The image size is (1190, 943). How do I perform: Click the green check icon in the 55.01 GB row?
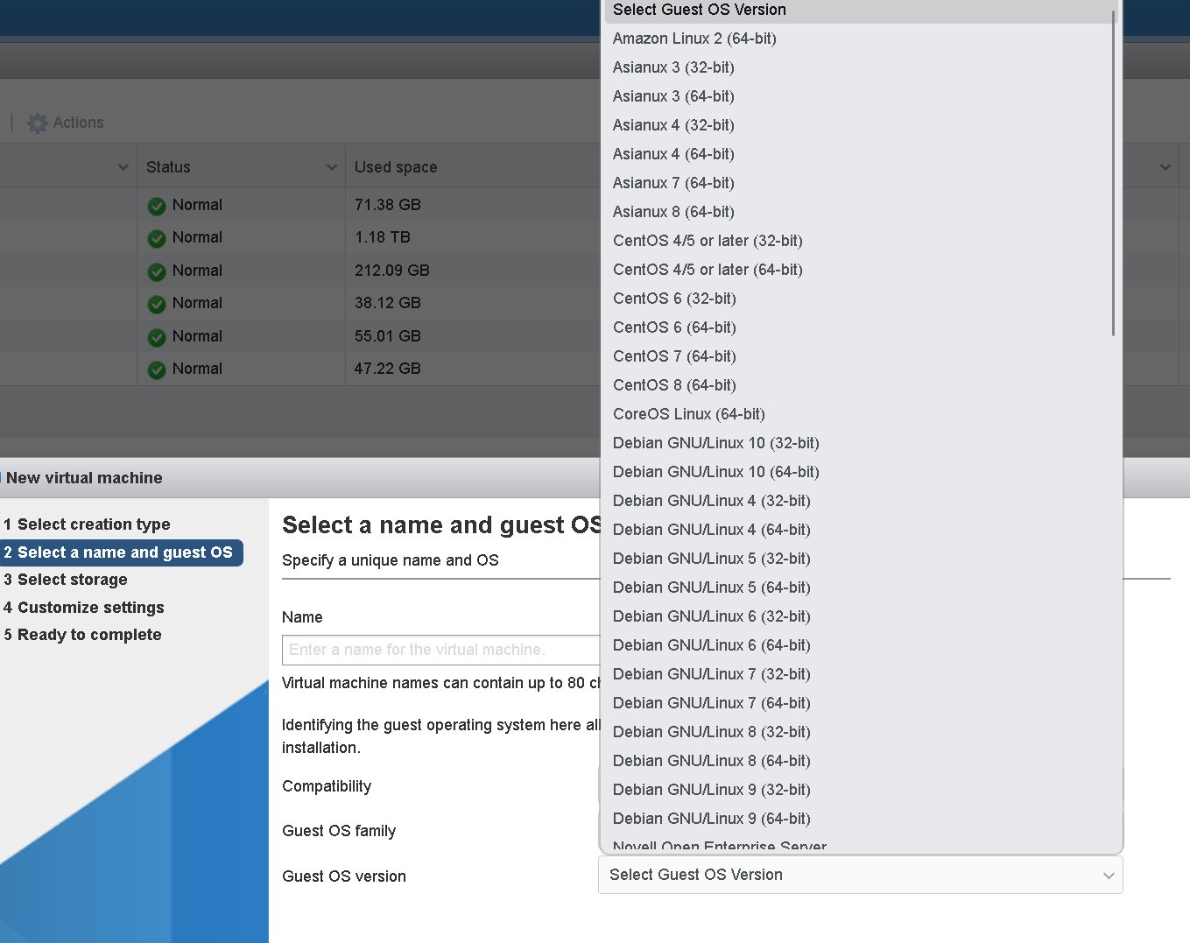tap(157, 337)
